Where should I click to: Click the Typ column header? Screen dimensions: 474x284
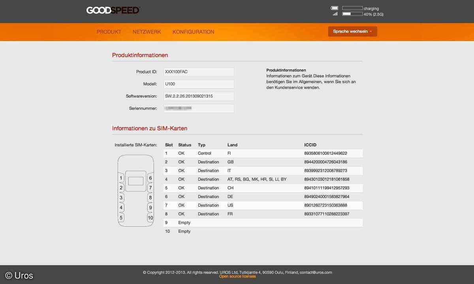tap(202, 145)
